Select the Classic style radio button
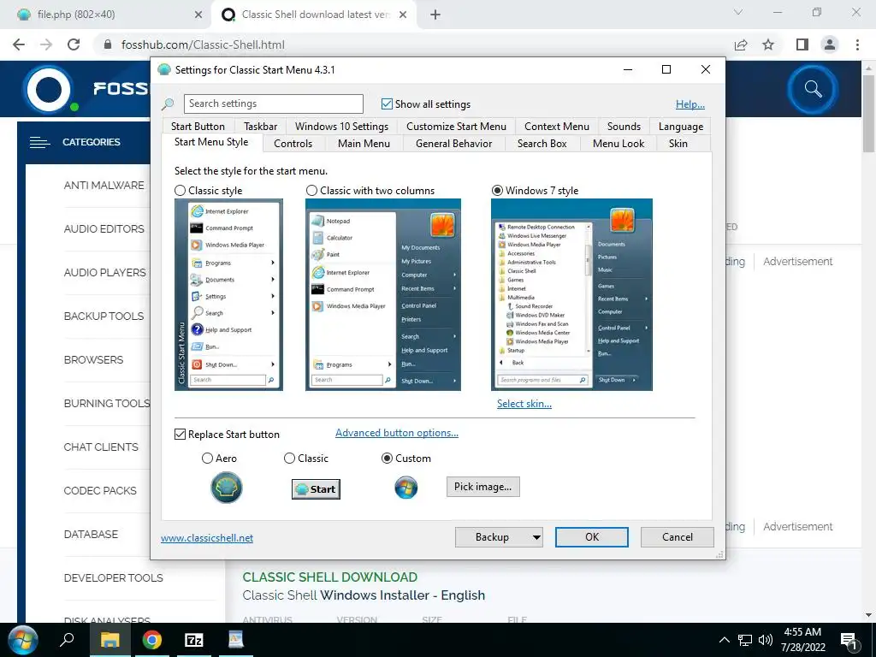Viewport: 876px width, 657px height. (x=180, y=191)
